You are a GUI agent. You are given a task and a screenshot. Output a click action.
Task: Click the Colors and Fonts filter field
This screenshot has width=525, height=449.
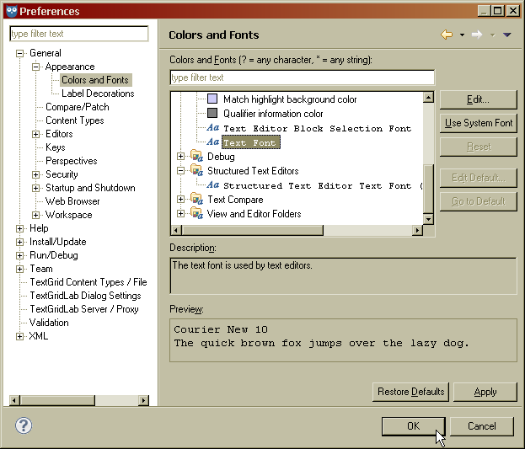(x=302, y=78)
